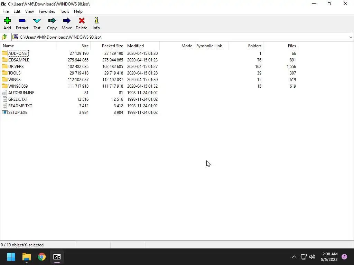The width and height of the screenshot is (354, 265).
Task: Click modified date 2020-04-15 01:28
Action: (142, 73)
